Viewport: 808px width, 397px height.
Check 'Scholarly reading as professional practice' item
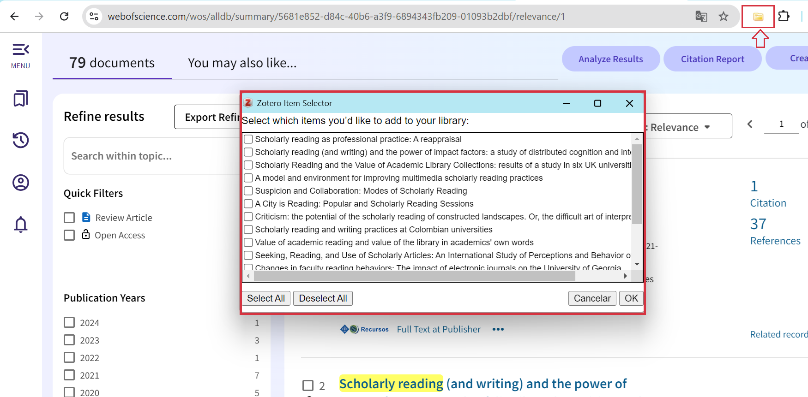click(248, 139)
